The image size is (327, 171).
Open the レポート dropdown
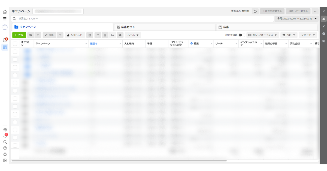[x=308, y=35]
